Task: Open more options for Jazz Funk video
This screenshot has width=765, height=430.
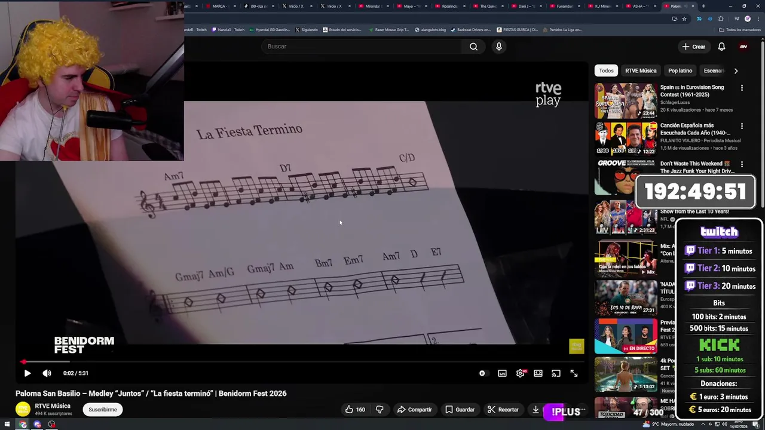Action: pyautogui.click(x=742, y=164)
